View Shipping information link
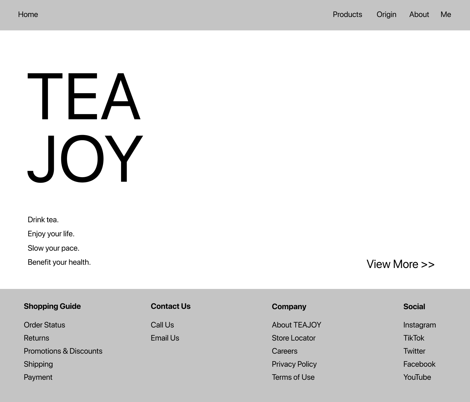The width and height of the screenshot is (470, 402). pos(38,364)
